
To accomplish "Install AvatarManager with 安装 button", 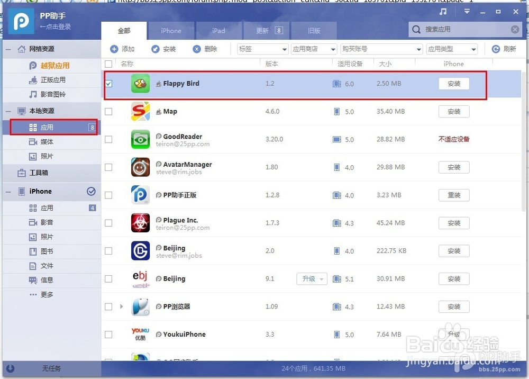I will click(454, 167).
